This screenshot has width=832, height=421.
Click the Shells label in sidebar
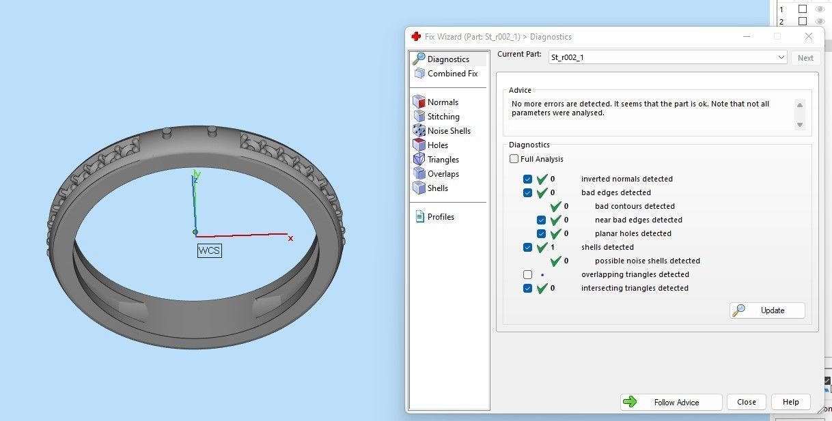point(438,188)
